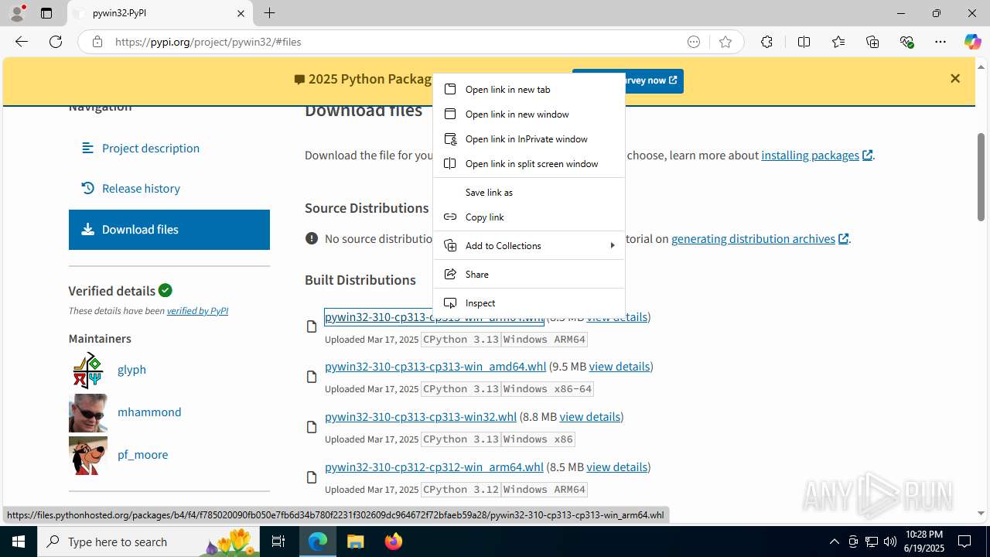The height and width of the screenshot is (557, 990).
Task: Click mhammond's avatar photo
Action: [x=88, y=412]
